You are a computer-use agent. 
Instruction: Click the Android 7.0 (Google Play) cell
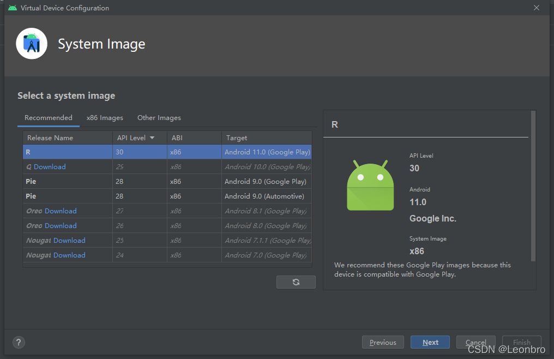coord(266,255)
